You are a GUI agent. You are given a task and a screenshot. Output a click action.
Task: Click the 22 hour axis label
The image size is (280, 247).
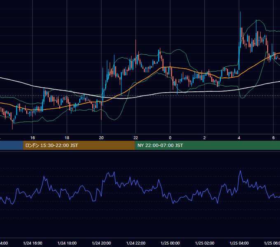pyautogui.click(x=136, y=137)
